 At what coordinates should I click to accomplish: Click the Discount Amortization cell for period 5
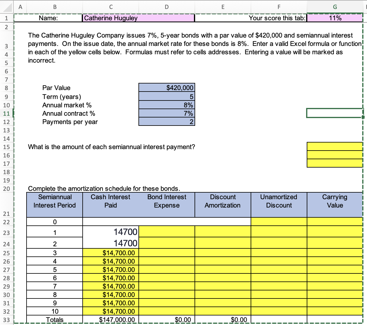click(x=223, y=270)
